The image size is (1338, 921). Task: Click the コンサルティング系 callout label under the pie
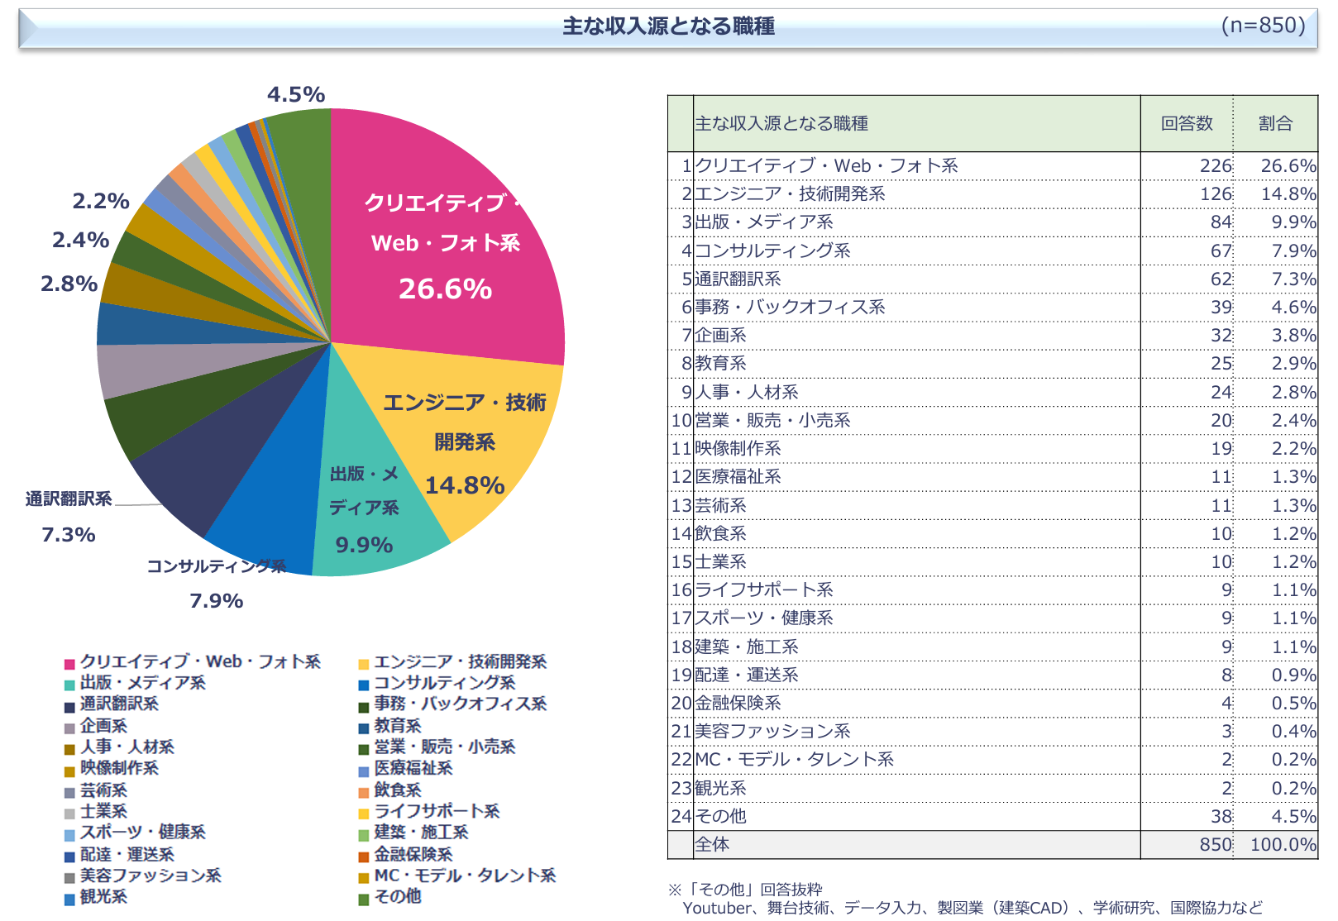pos(217,566)
